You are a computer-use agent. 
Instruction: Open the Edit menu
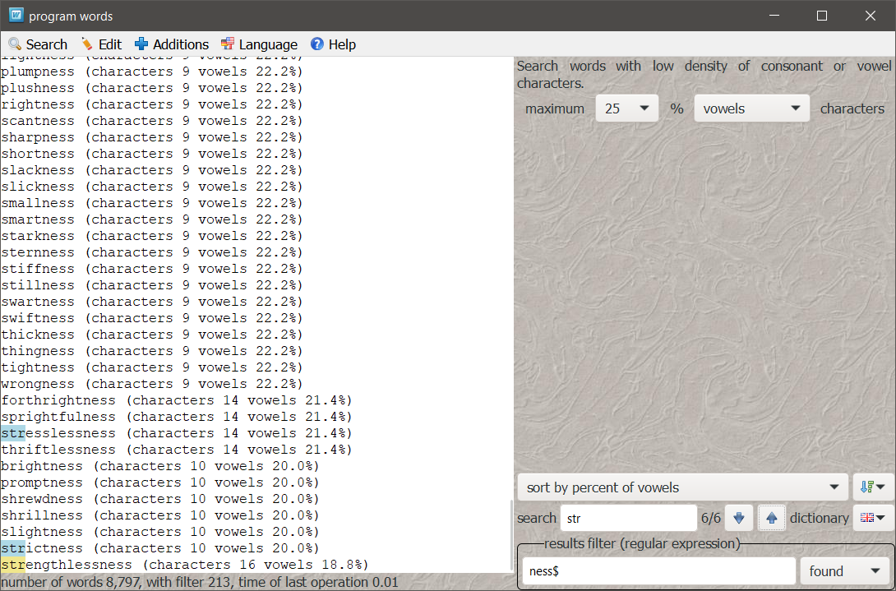[x=101, y=44]
